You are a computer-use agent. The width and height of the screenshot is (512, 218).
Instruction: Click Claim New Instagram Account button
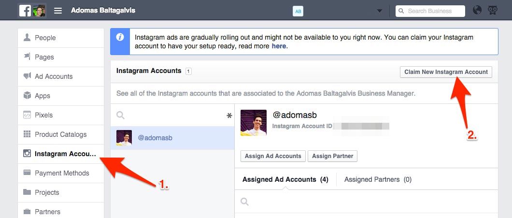pos(446,72)
